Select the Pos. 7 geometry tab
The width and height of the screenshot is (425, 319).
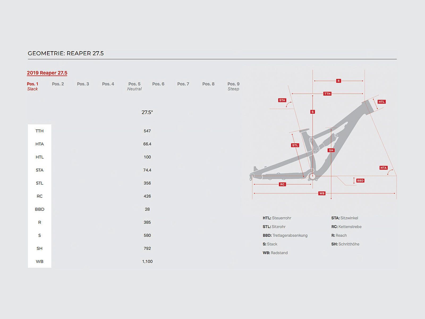pyautogui.click(x=183, y=84)
